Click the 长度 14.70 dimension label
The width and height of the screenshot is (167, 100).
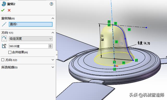click(x=144, y=43)
